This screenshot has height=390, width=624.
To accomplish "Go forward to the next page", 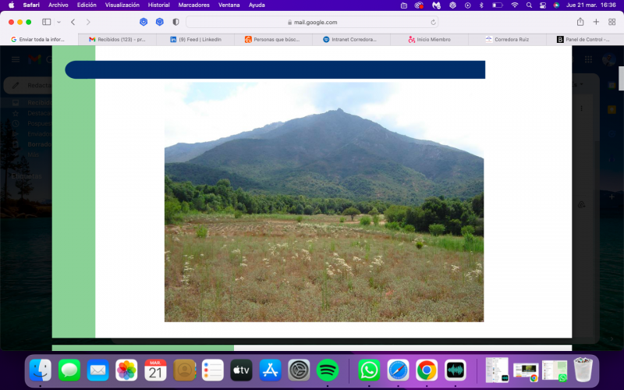I will (x=88, y=22).
